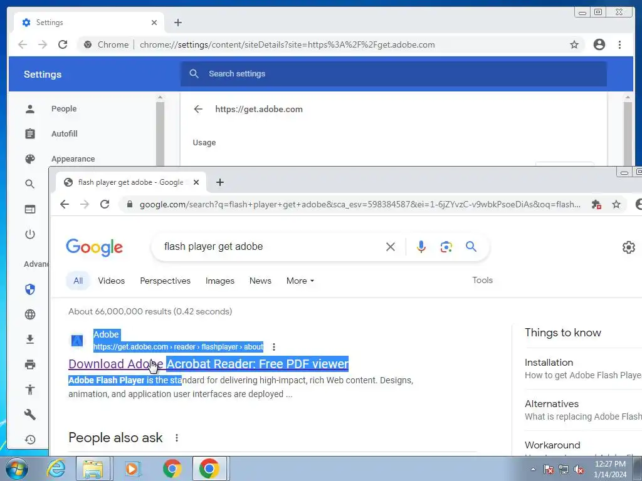Go back in the Google search window

(65, 204)
